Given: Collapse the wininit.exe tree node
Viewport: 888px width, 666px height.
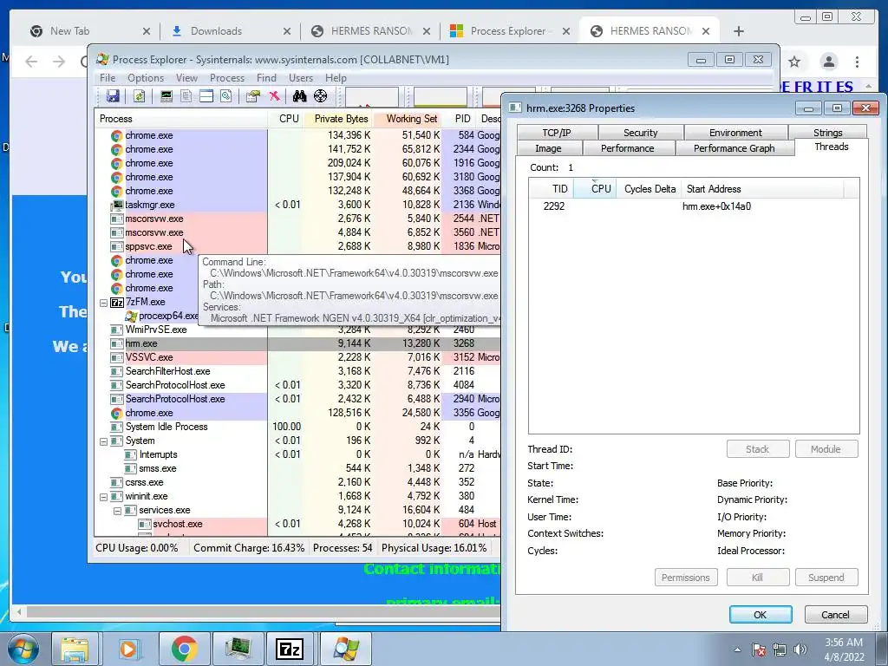Looking at the screenshot, I should [x=104, y=497].
